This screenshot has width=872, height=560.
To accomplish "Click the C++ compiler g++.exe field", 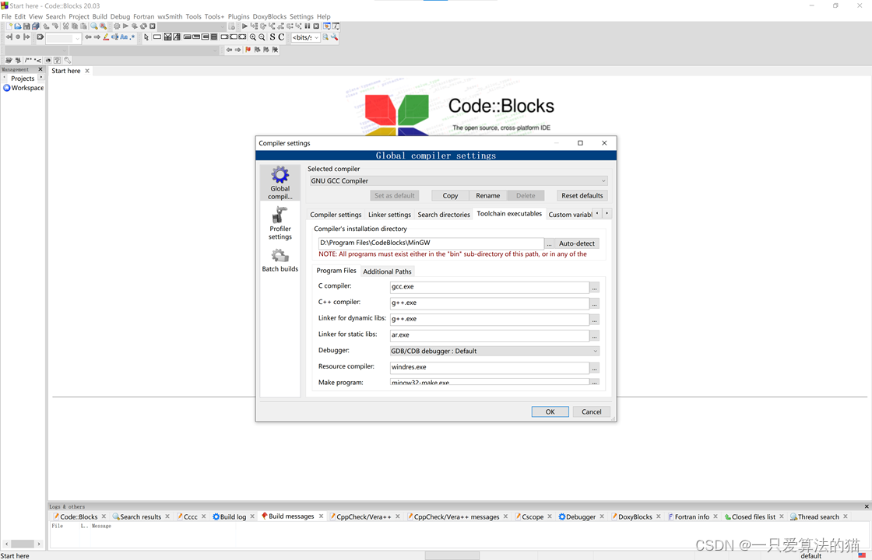I will coord(490,303).
